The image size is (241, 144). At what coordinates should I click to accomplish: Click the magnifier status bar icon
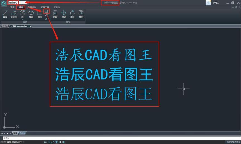click(49, 142)
